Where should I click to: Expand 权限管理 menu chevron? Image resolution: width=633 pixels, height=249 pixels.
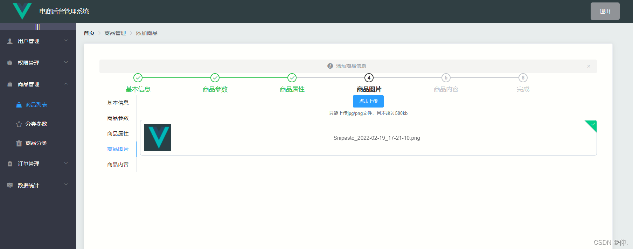coord(66,62)
